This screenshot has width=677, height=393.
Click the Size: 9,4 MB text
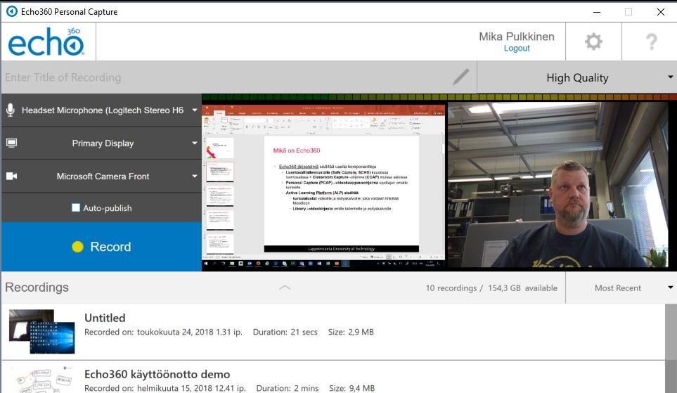click(352, 388)
